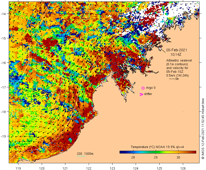Click the colorbar tick label 30
Viewport: 206px width, 170px height.
(178, 157)
